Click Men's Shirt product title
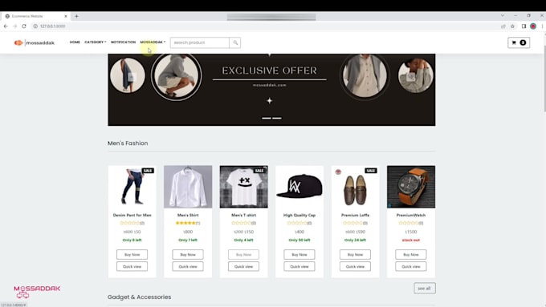This screenshot has width=546, height=307. coord(188,215)
